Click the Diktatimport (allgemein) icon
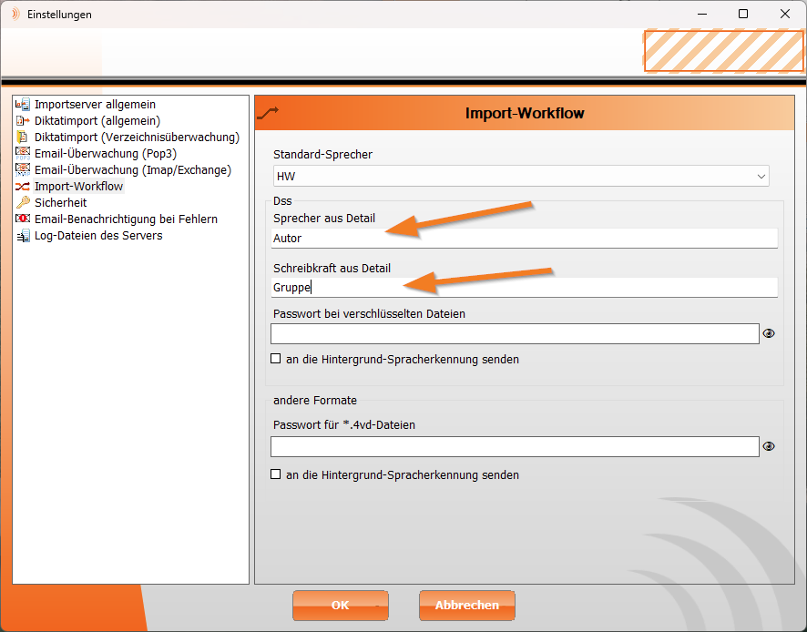807x632 pixels. (23, 121)
